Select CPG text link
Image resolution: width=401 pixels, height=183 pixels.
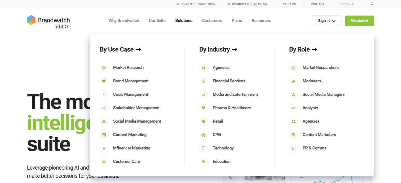(x=217, y=135)
